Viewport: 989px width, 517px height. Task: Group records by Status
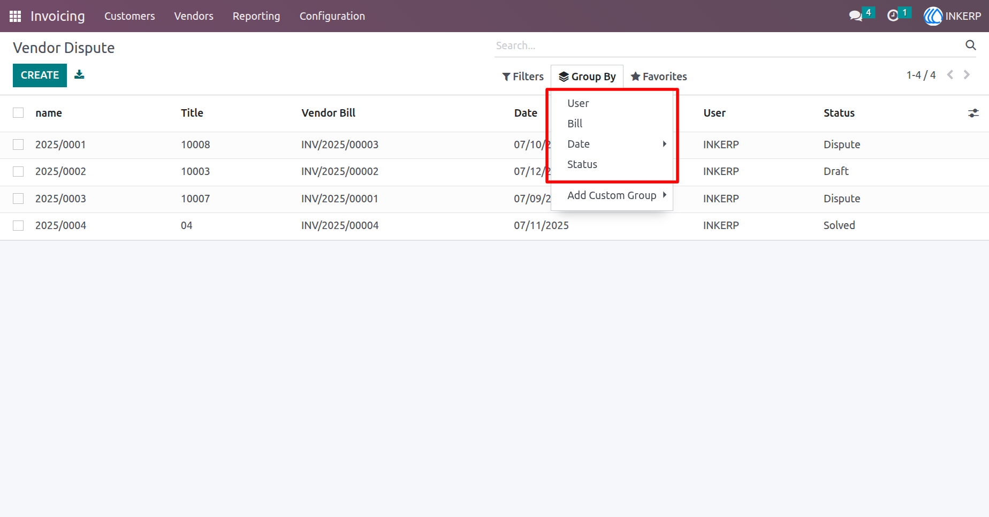(612, 164)
